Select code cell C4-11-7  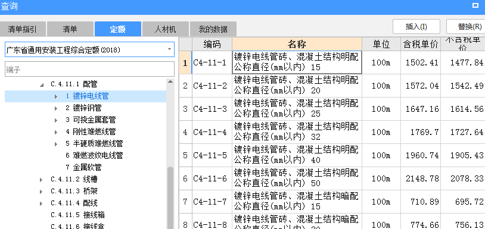tap(212, 202)
